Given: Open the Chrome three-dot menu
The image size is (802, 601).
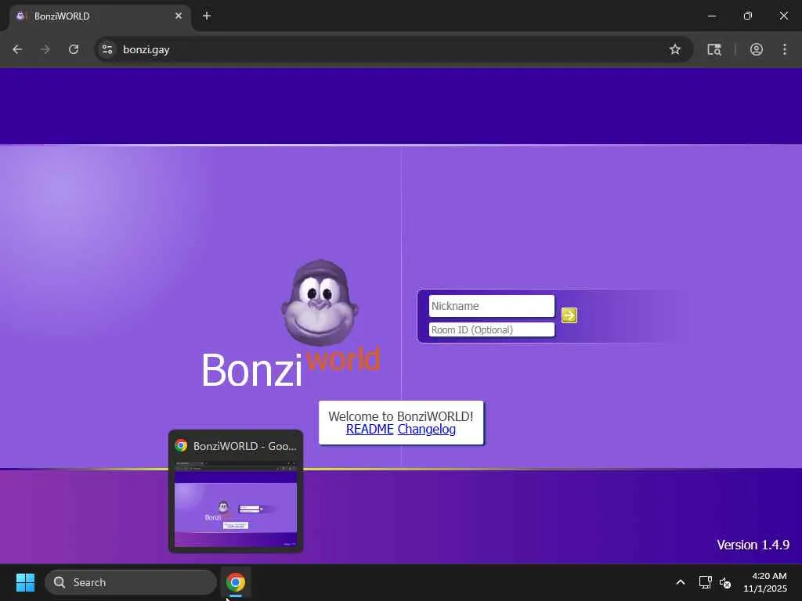Looking at the screenshot, I should point(785,49).
